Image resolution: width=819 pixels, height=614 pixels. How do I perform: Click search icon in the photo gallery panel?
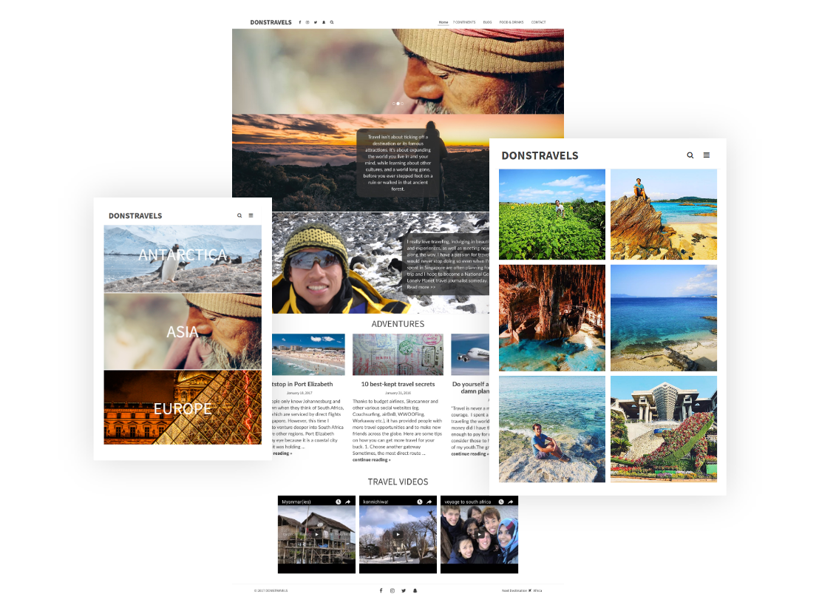[x=690, y=155]
